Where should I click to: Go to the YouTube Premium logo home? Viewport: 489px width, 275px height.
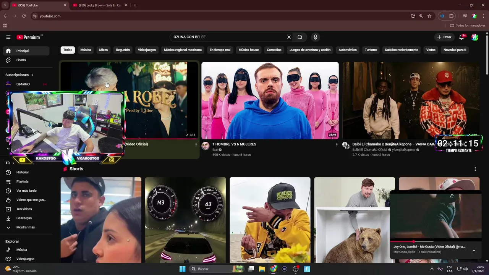pos(29,37)
